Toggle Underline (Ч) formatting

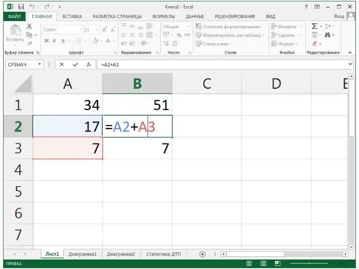click(x=63, y=41)
